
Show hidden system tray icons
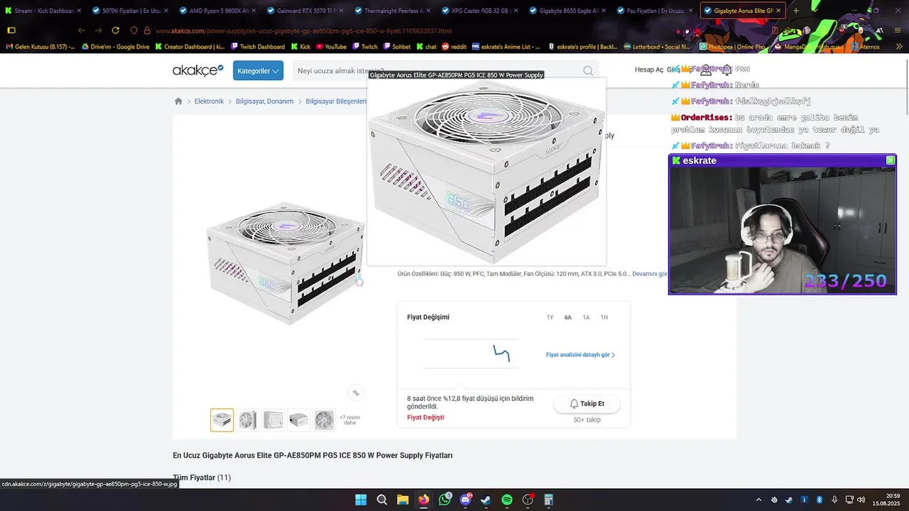click(758, 500)
